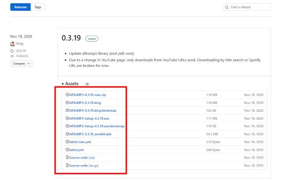Screen dimensions: 288x180
Task: Focus the Find a release search field
Action: click(x=247, y=7)
